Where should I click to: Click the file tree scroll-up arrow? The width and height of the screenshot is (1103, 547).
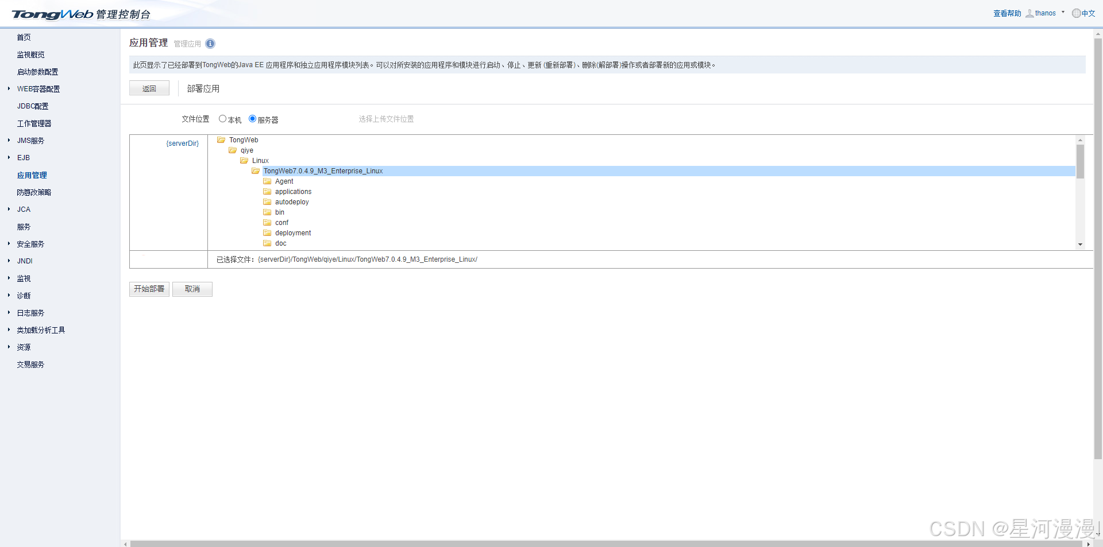coord(1080,140)
